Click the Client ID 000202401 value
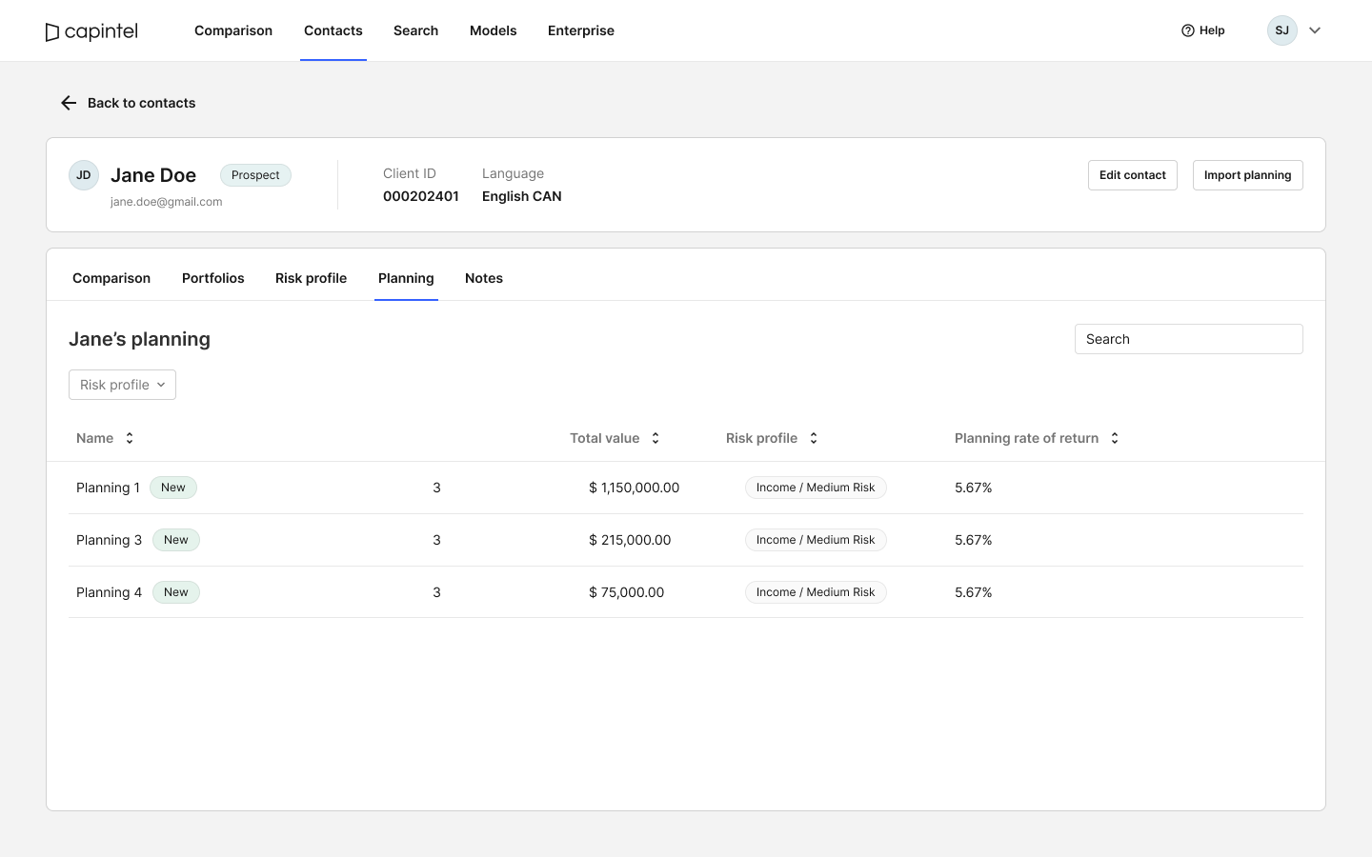This screenshot has width=1372, height=857. click(421, 196)
